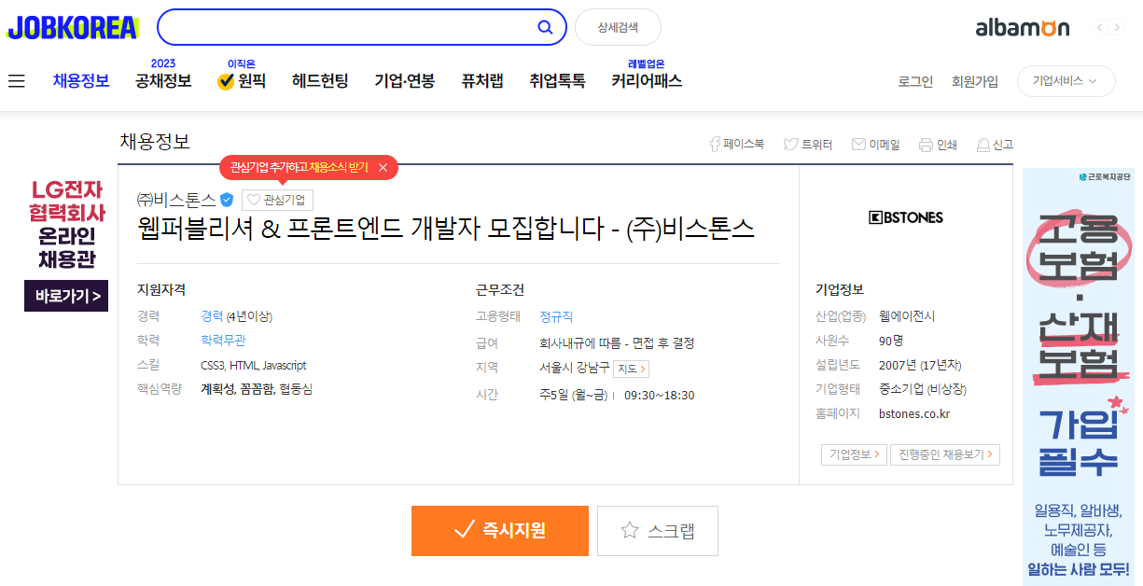The image size is (1143, 586).
Task: Click the job title 웹퍼블리셔 & 프론트엔드 heading
Action: (x=445, y=229)
